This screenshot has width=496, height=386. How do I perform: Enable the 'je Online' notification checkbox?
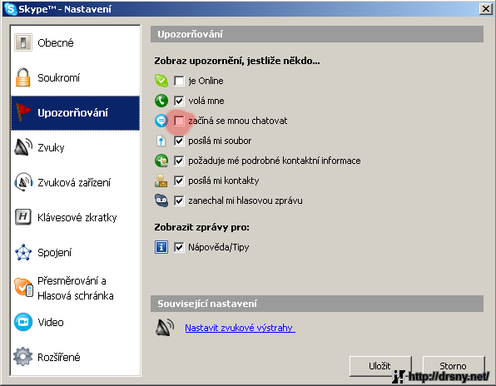(179, 81)
